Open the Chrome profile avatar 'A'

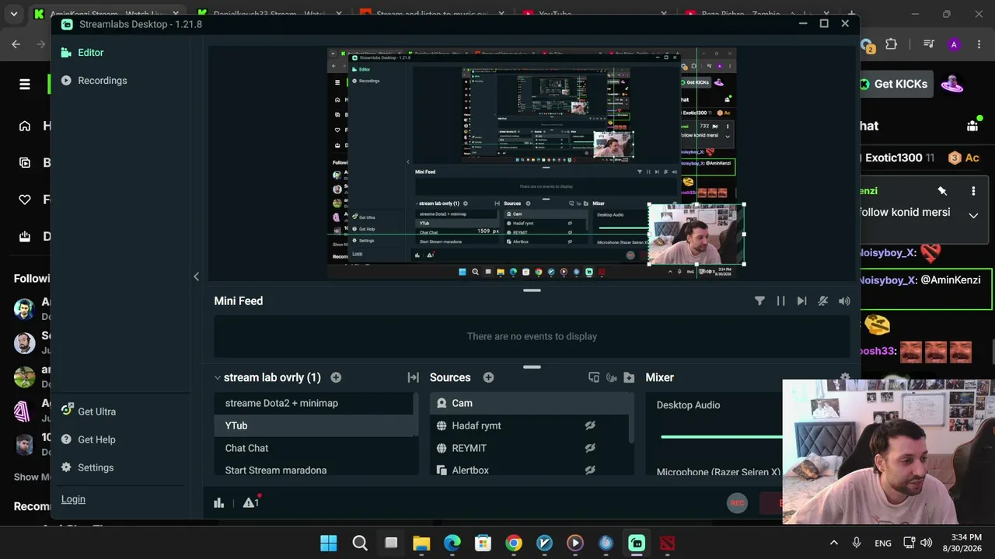point(954,44)
